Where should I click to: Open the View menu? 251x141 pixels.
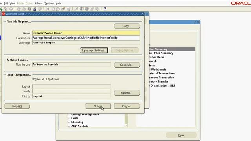point(12,4)
